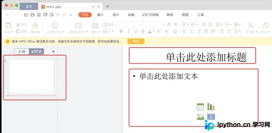Viewport: 272px width, 133px height.
Task: Increase the font size
Action: [x=169, y=24]
